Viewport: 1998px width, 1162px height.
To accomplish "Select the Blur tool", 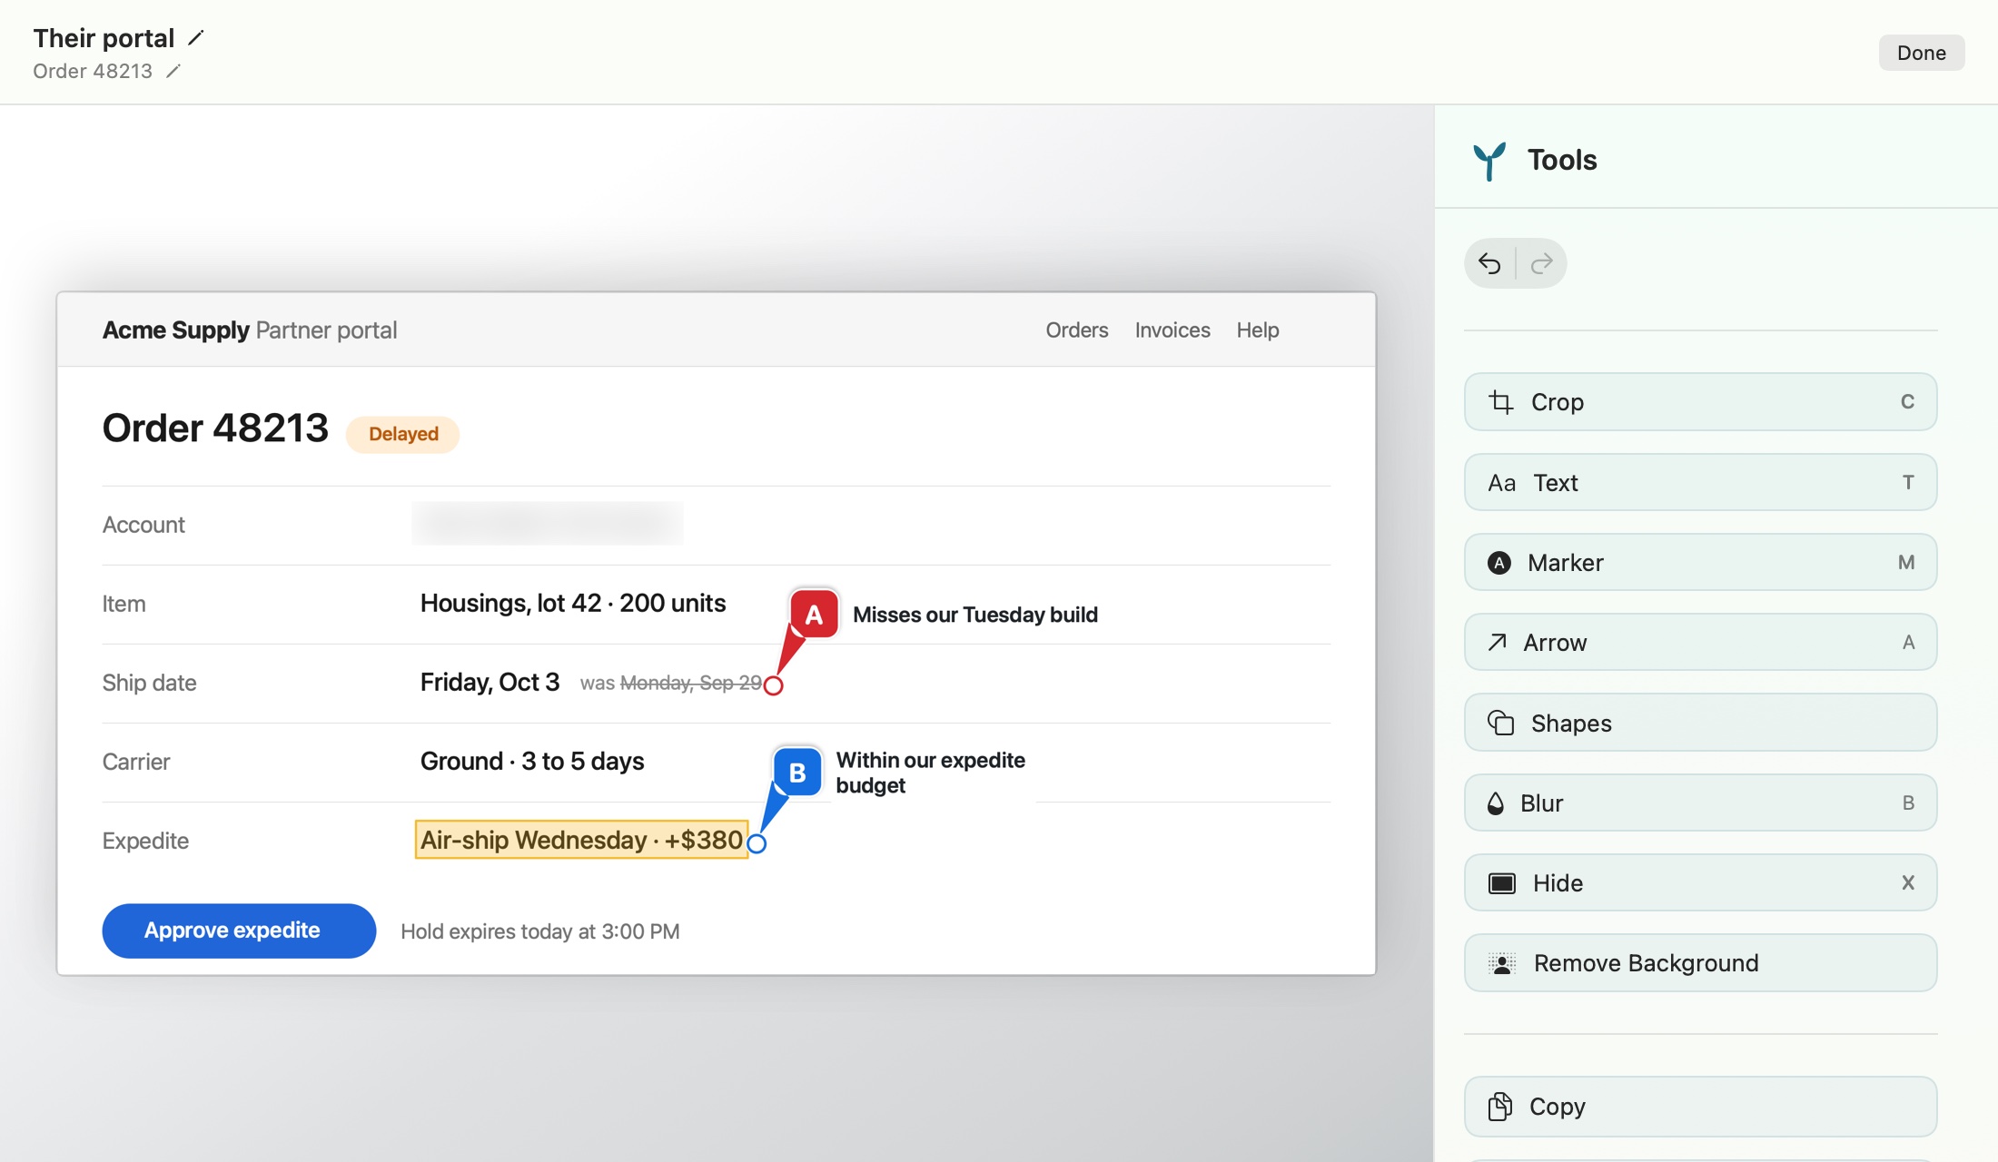I will [x=1700, y=803].
